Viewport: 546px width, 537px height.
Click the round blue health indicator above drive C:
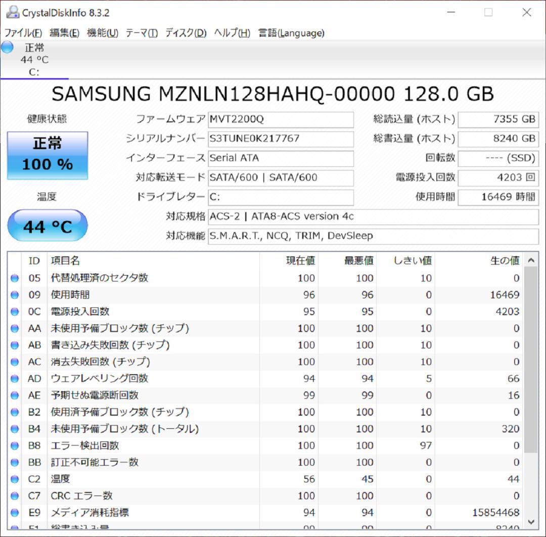(x=7, y=47)
